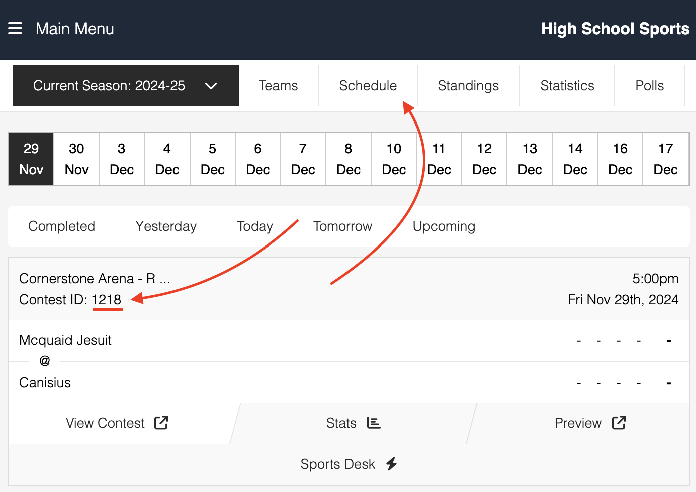Select the Polls tab
Viewport: 696px width, 492px height.
pos(649,86)
